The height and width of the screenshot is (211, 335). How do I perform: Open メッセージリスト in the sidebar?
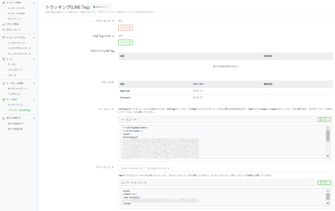pyautogui.click(x=16, y=8)
